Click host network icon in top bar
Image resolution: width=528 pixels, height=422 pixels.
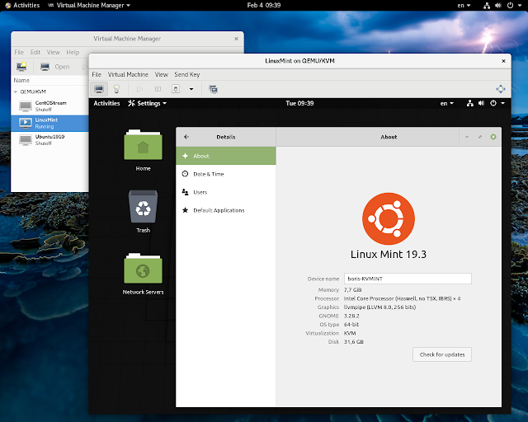[x=487, y=5]
